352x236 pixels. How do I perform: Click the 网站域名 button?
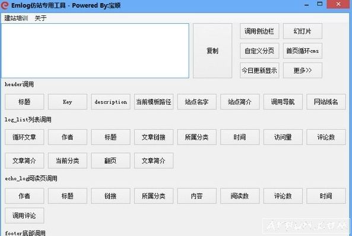pos(326,102)
